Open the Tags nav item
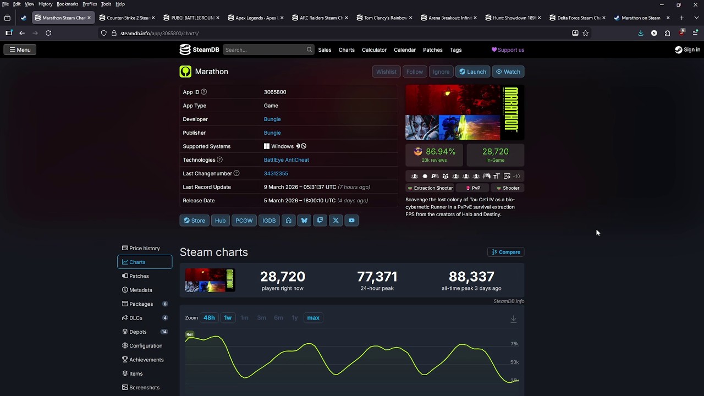The image size is (704, 396). (x=456, y=50)
